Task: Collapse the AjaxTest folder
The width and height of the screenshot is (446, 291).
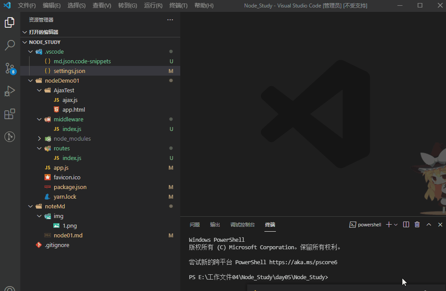Action: click(39, 90)
